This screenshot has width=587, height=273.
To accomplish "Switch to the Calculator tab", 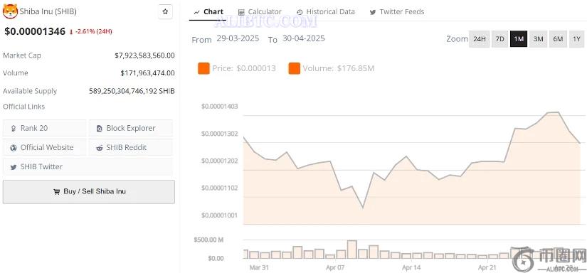I will (260, 12).
